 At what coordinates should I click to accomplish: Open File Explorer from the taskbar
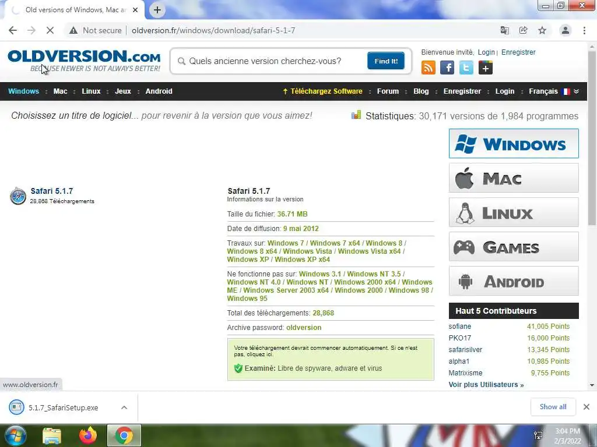tap(52, 435)
